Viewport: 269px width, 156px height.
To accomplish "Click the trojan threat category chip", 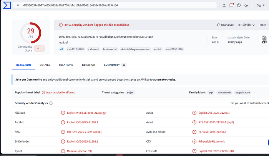I will tap(130, 93).
